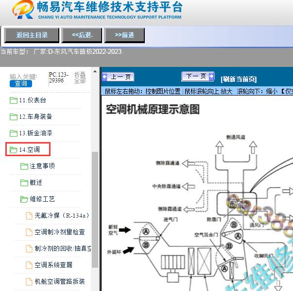Click folder icon beside 13.钣金油漆
This screenshot has height=291, width=293.
pyautogui.click(x=14, y=133)
